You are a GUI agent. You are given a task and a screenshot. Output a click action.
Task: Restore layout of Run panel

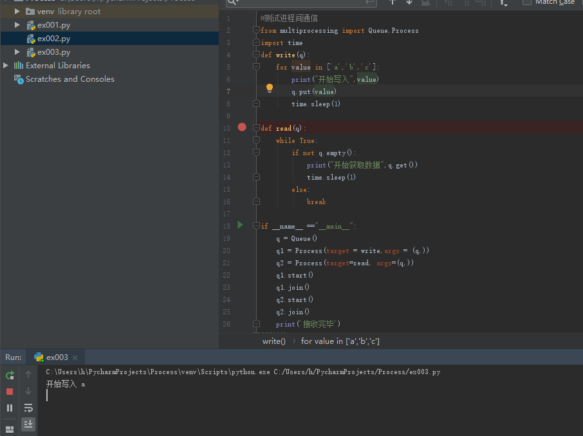tap(10, 430)
